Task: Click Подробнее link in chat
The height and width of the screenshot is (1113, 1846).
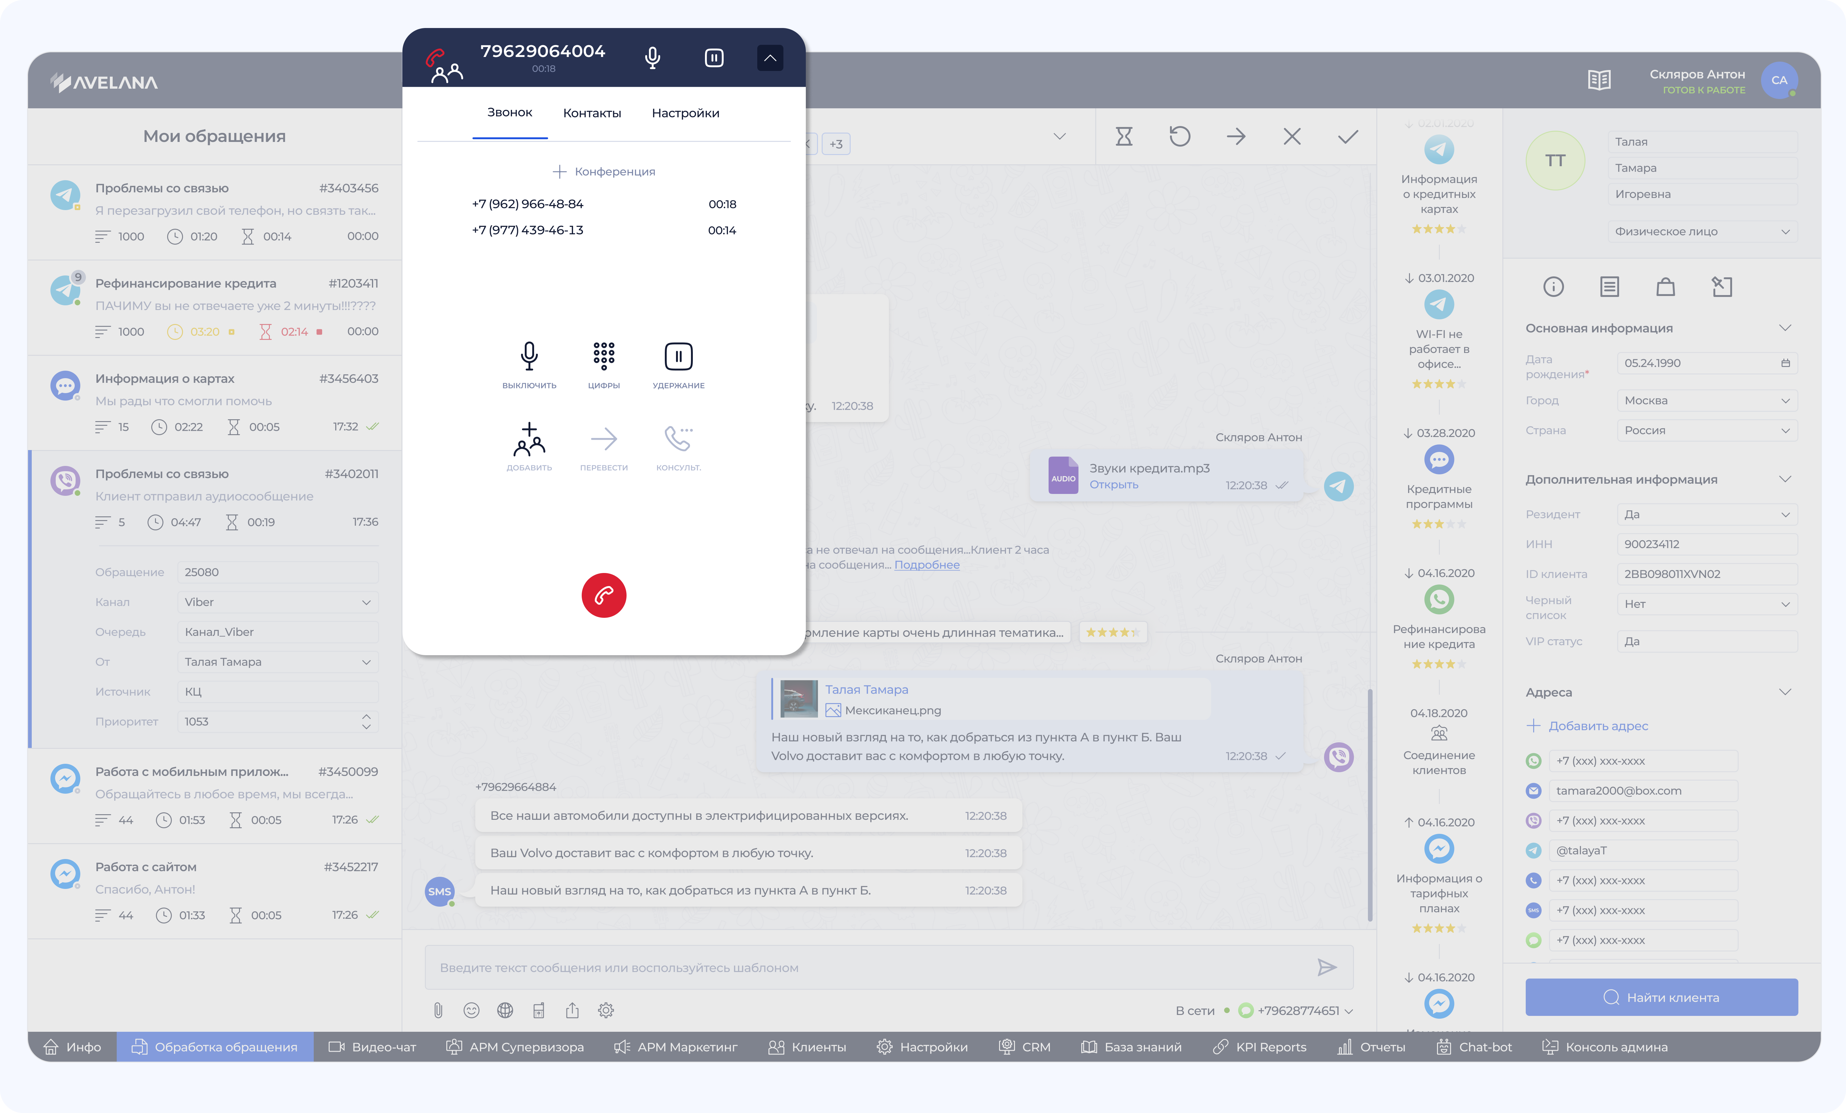Action: pos(927,565)
